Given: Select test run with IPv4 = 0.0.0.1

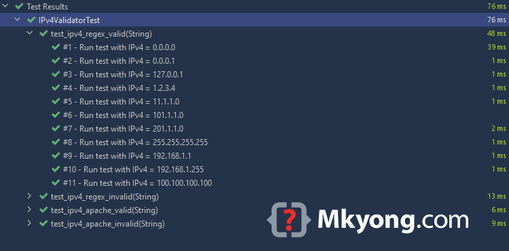Looking at the screenshot, I should (x=119, y=61).
